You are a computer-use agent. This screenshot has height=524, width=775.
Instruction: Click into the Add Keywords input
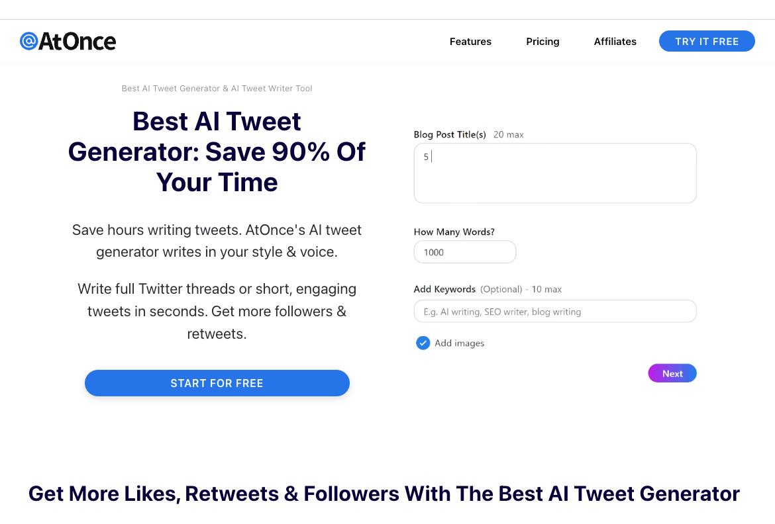[554, 312]
